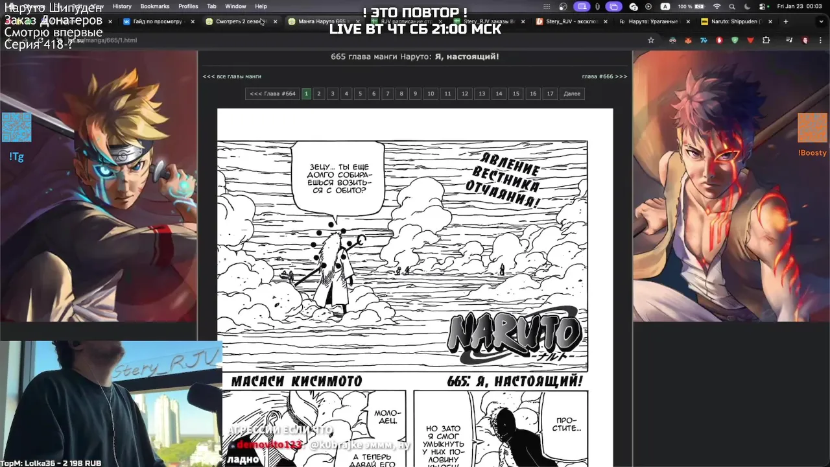Click the green shield extension icon
The image size is (830, 467).
735,40
